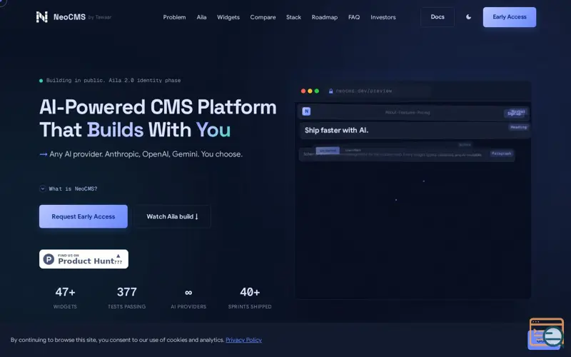Open the Privacy Policy link
571x357 pixels.
click(x=243, y=340)
